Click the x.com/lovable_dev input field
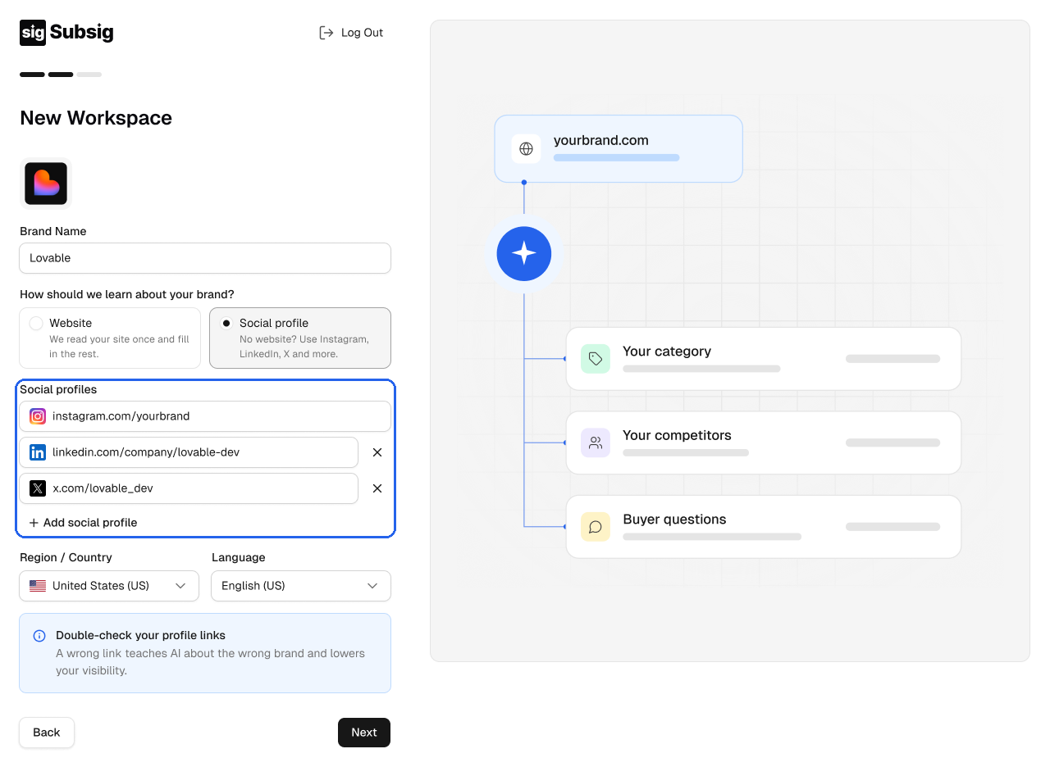 coord(189,488)
